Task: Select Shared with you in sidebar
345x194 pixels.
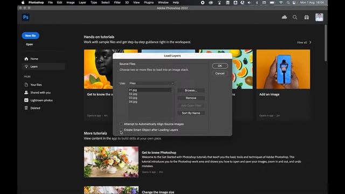Action: click(43, 92)
